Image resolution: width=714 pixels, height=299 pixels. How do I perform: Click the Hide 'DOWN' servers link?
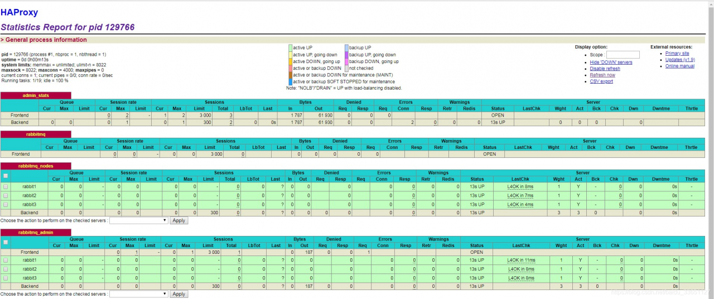pos(611,62)
